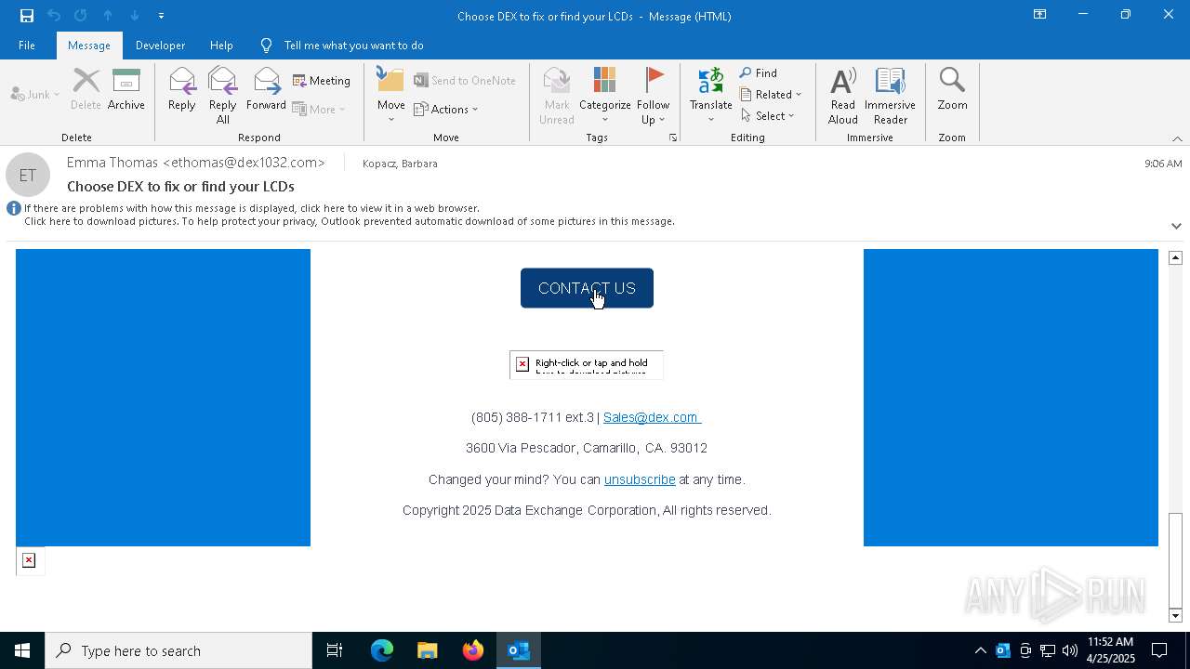
Task: Start Read Aloud
Action: 842,96
